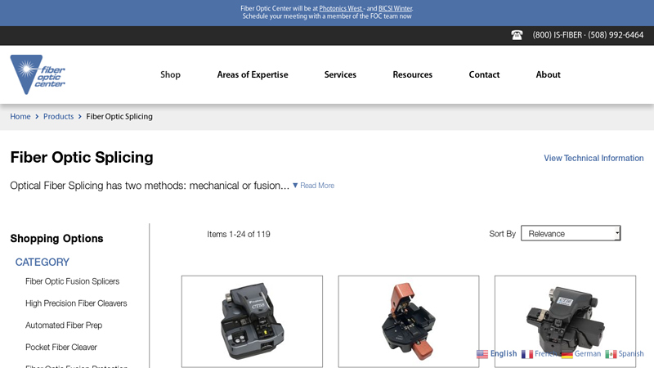Follow the Photonics West banner link
Image resolution: width=654 pixels, height=368 pixels.
click(x=341, y=8)
